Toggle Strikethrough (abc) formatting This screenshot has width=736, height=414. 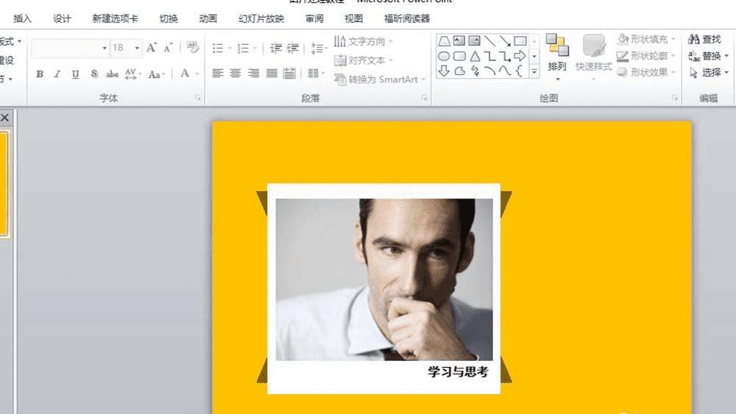coord(112,74)
